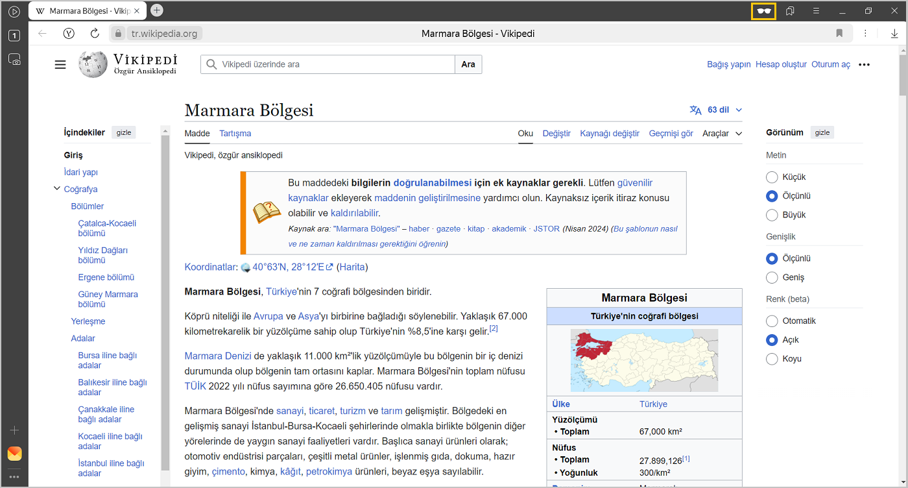The height and width of the screenshot is (488, 908).
Task: Collapse the Coğrafya section in contents
Action: 57,189
